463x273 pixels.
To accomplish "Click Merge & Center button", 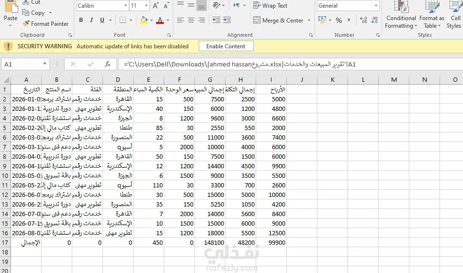I will pos(278,21).
